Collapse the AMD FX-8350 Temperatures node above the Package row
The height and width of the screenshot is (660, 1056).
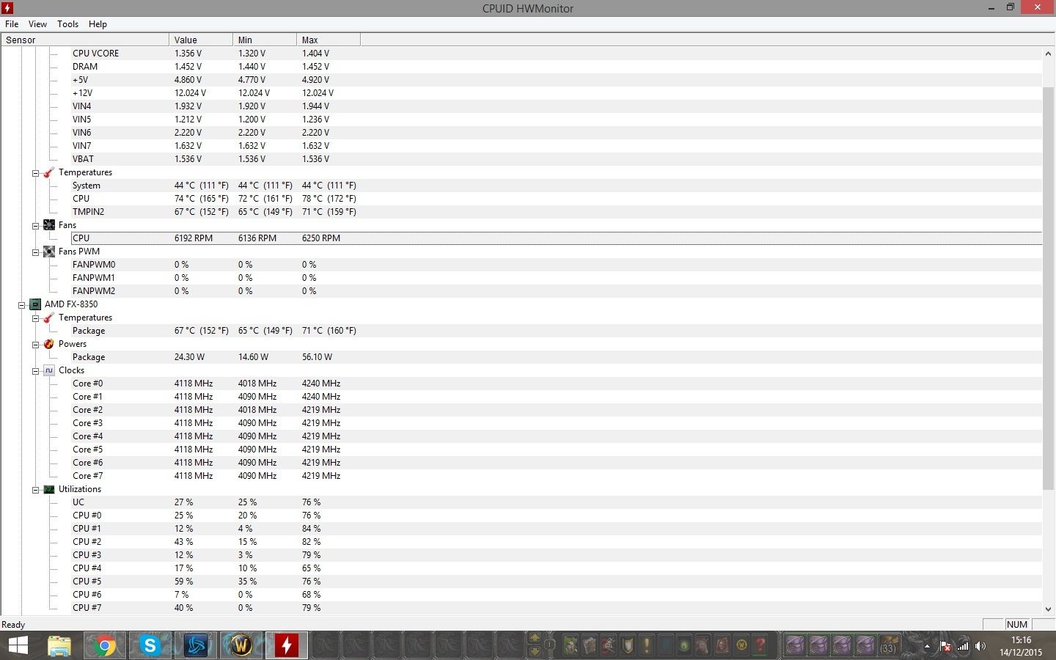coord(35,318)
